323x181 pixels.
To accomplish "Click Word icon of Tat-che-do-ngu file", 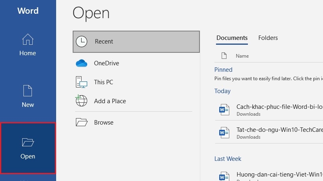I will pos(224,133).
